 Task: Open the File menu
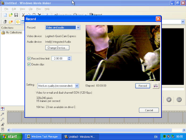(x=6, y=9)
